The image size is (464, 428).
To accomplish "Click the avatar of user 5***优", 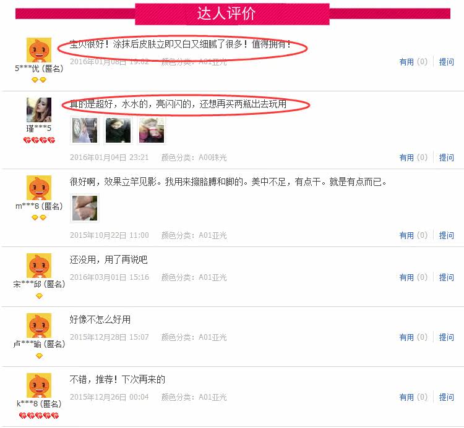I will click(39, 50).
